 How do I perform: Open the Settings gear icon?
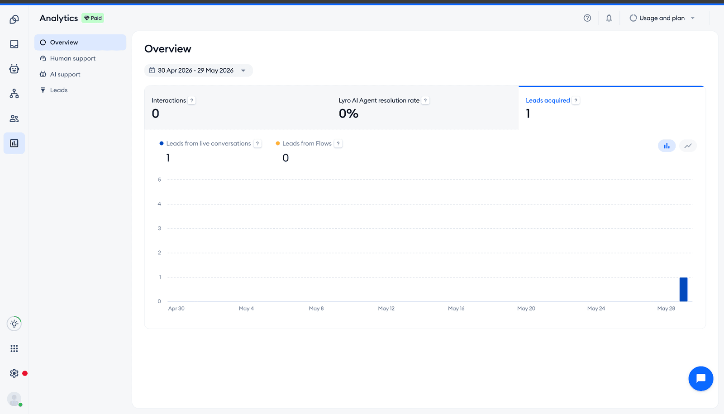tap(14, 373)
